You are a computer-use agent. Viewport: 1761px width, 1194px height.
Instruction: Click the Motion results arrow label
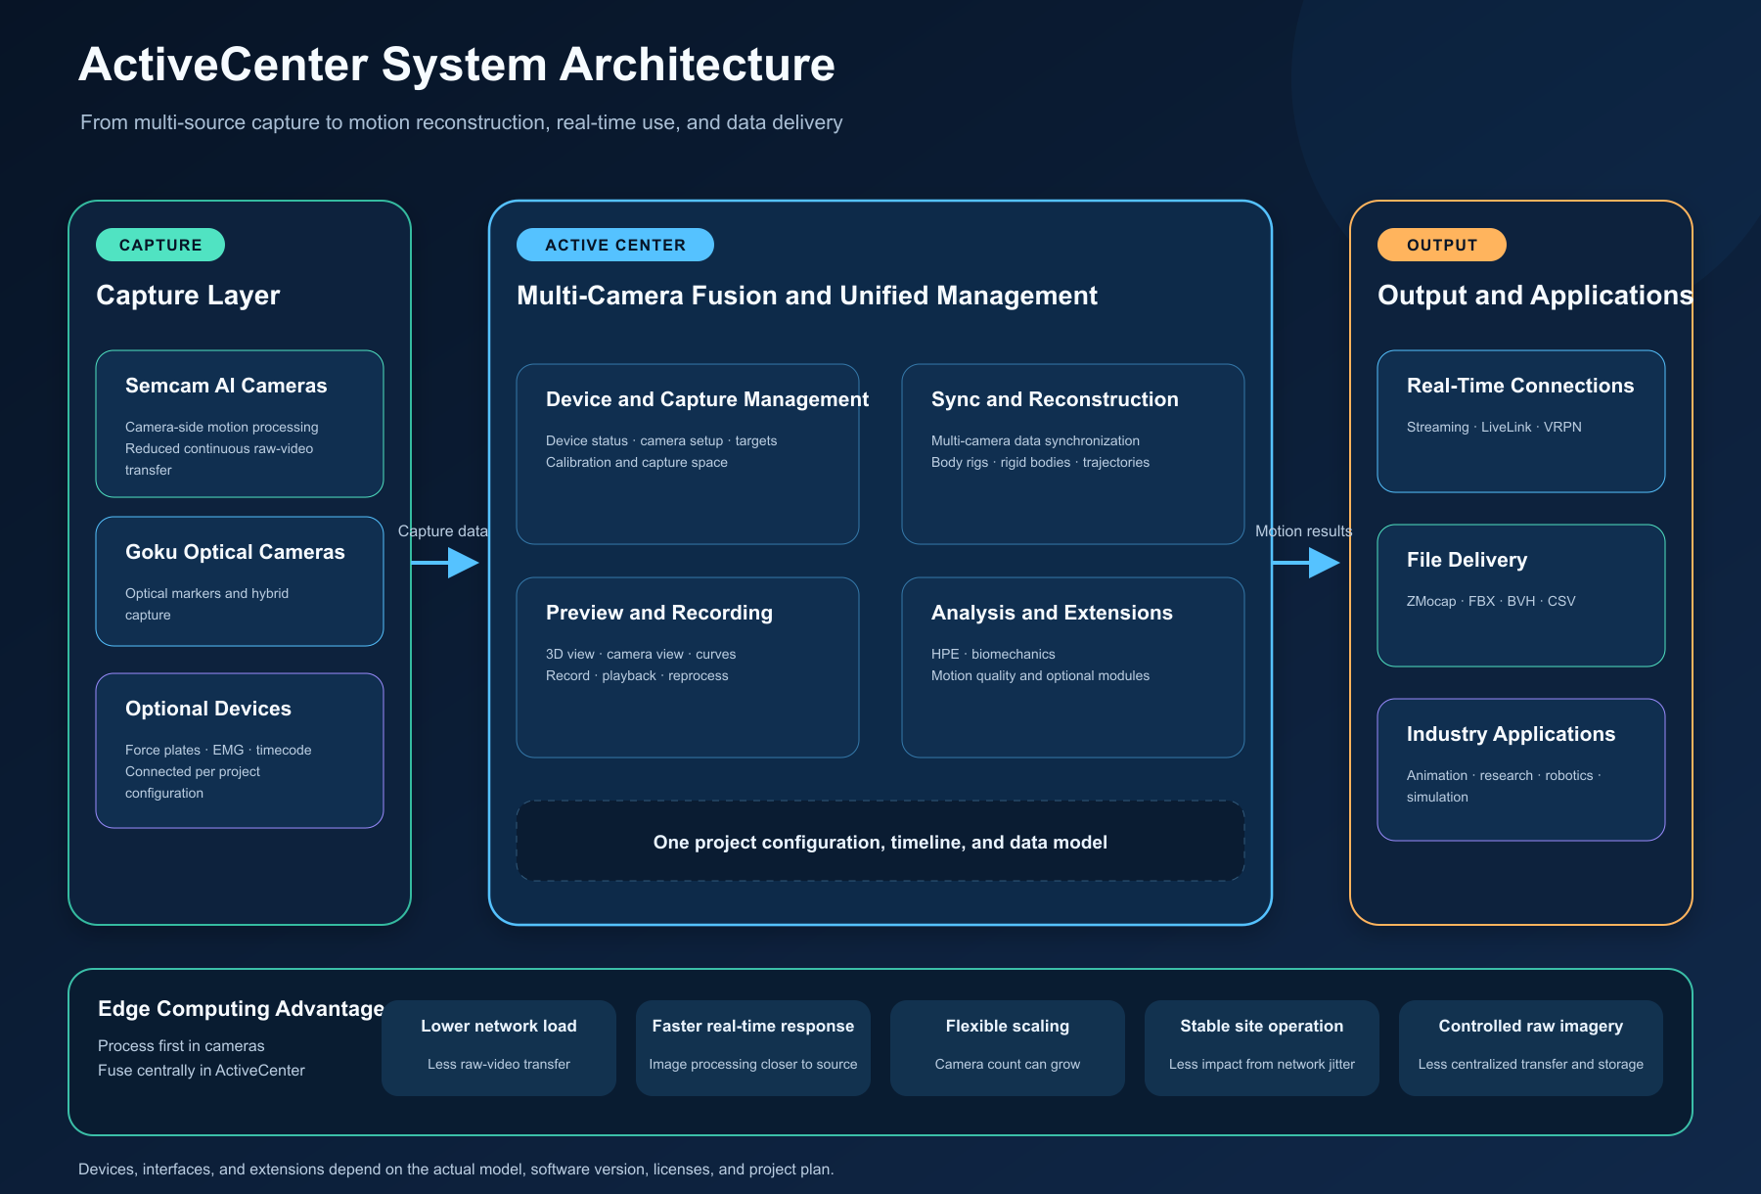(x=1303, y=531)
